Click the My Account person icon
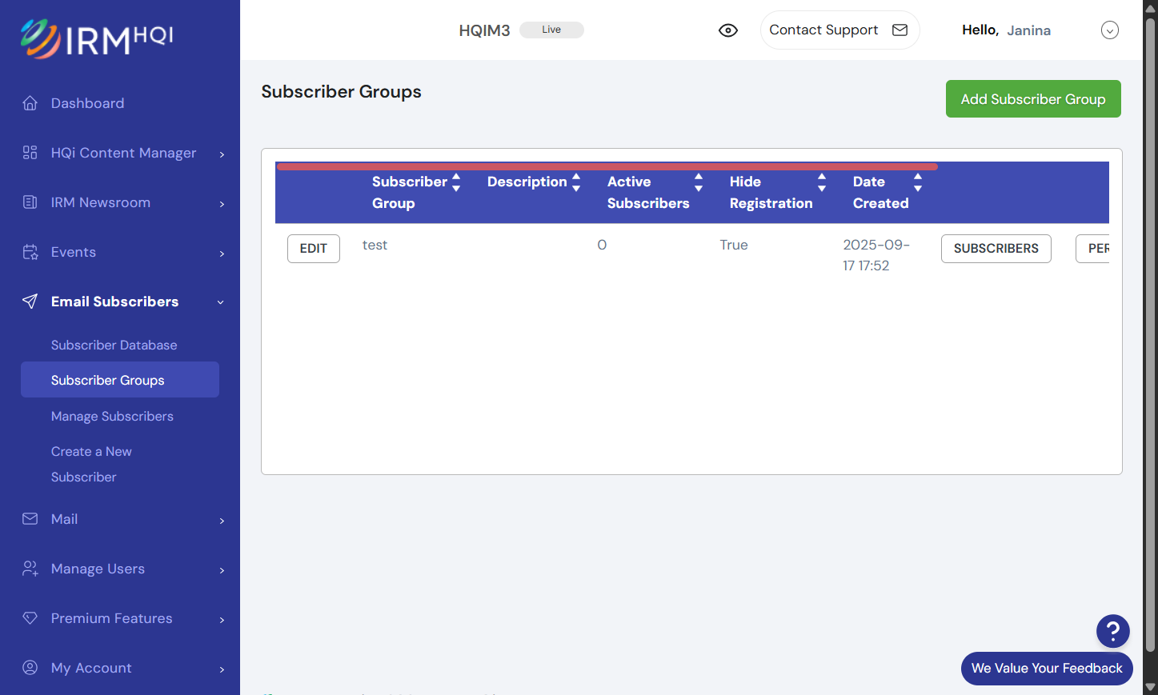This screenshot has width=1158, height=695. [x=30, y=668]
